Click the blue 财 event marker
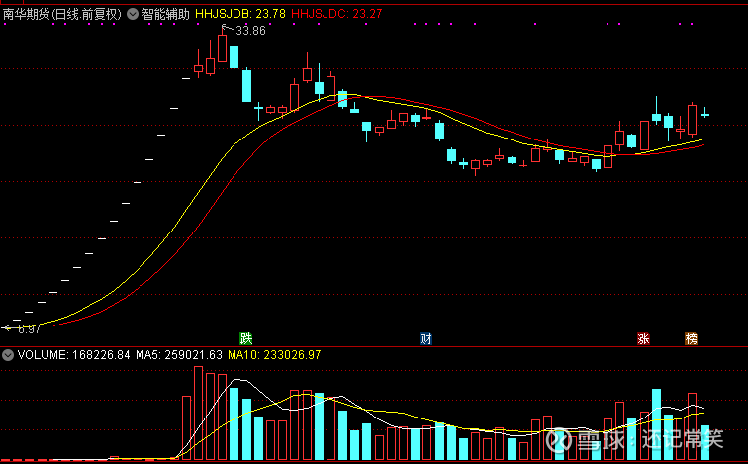The width and height of the screenshot is (748, 464). pyautogui.click(x=425, y=338)
